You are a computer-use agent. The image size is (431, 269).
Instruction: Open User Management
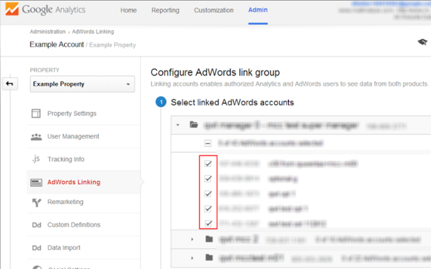pos(73,137)
